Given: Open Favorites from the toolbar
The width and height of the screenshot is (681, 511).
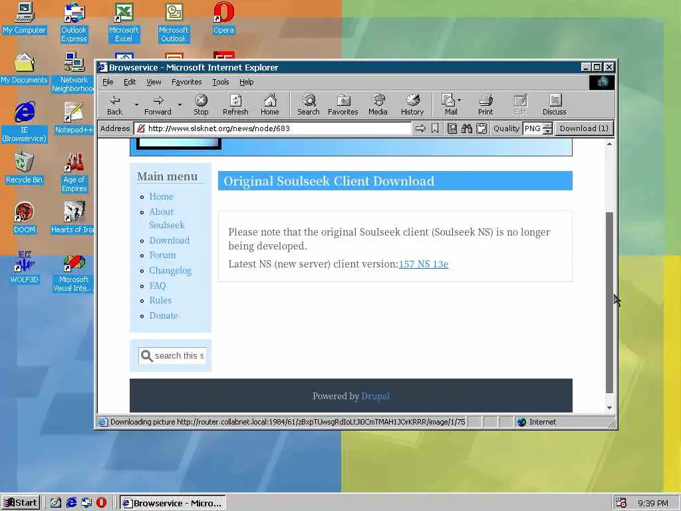Looking at the screenshot, I should (x=342, y=104).
